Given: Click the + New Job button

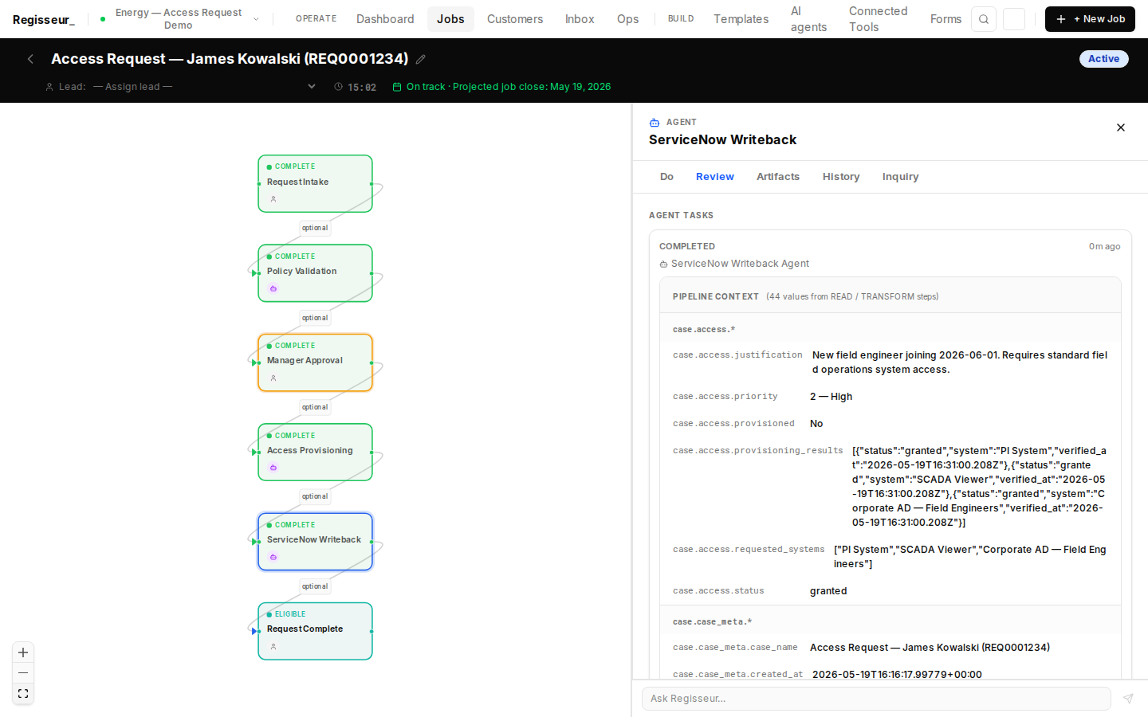Looking at the screenshot, I should pos(1090,19).
